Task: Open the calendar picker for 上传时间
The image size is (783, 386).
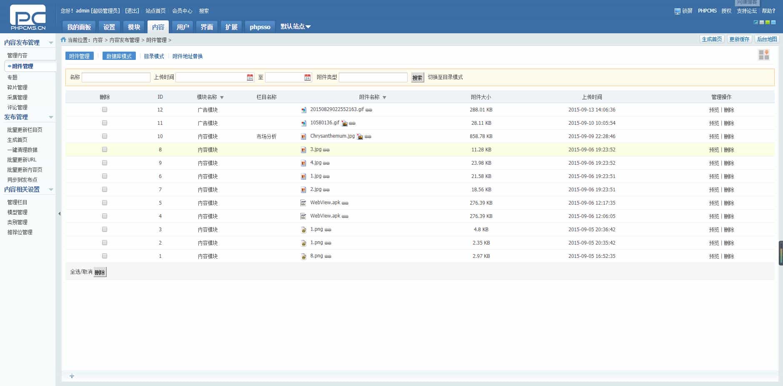Action: coord(250,77)
